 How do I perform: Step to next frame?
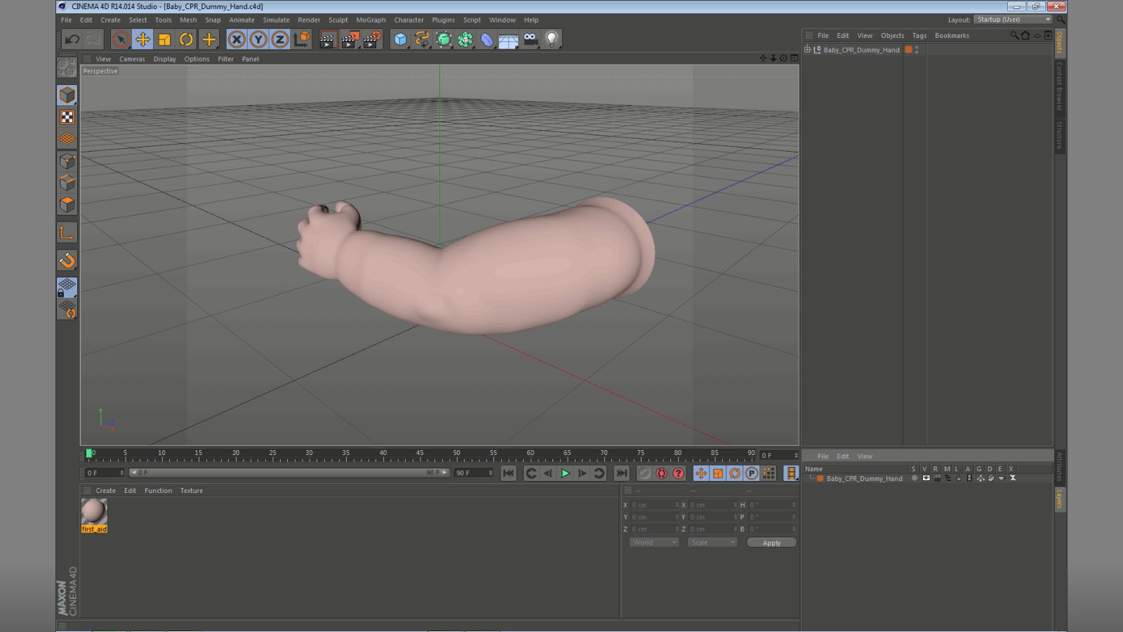(x=582, y=473)
